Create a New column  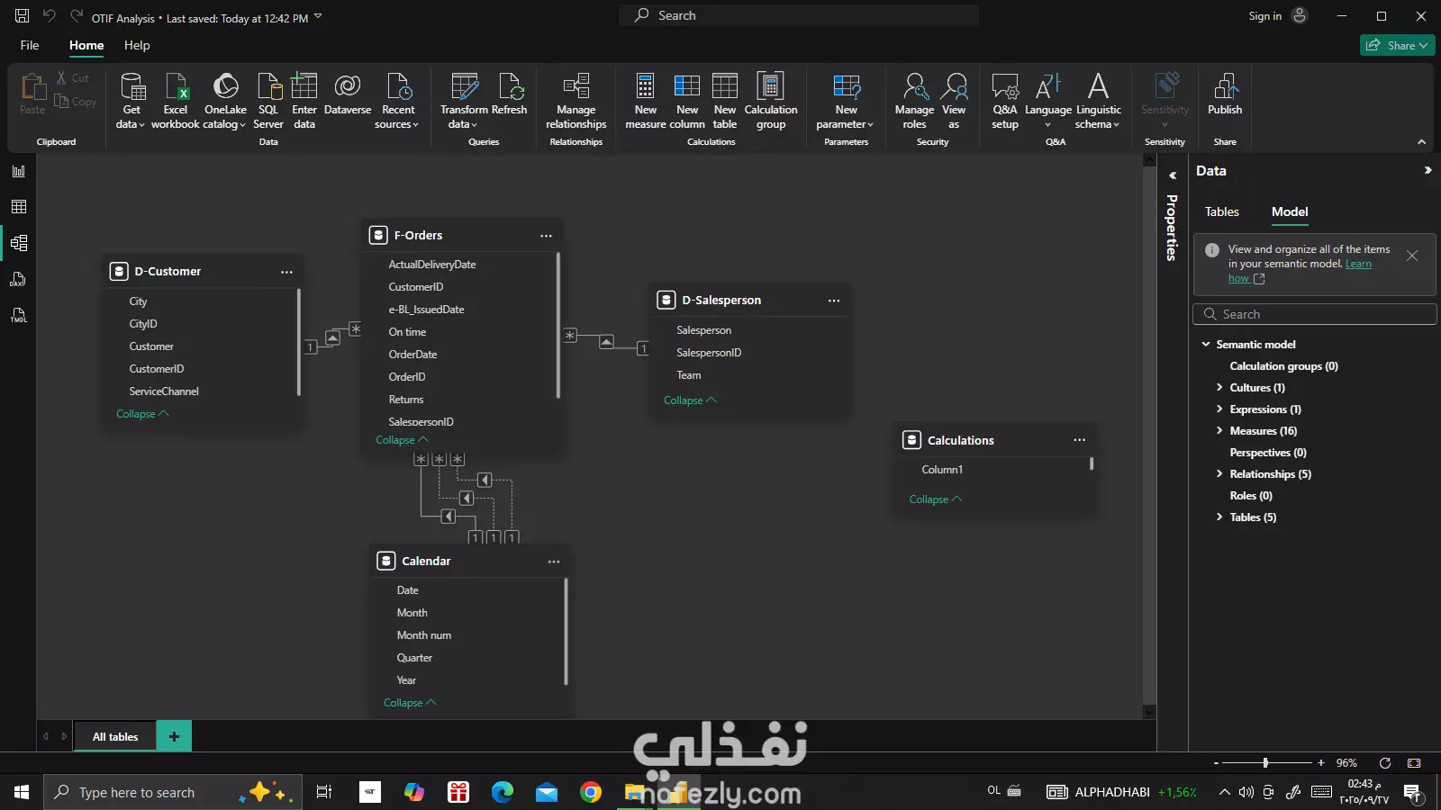coord(687,101)
